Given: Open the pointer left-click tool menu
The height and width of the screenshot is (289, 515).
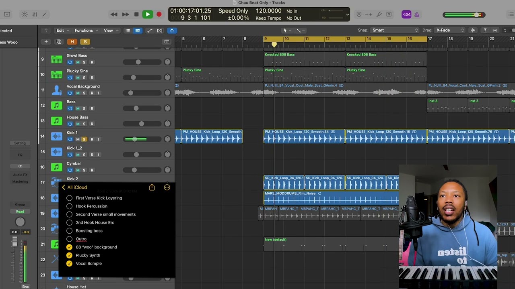Looking at the screenshot, I should point(287,31).
